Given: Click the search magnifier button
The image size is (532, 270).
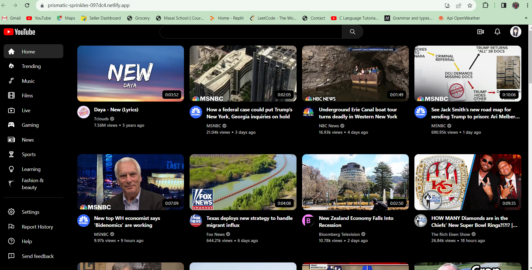Looking at the screenshot, I should 352,32.
